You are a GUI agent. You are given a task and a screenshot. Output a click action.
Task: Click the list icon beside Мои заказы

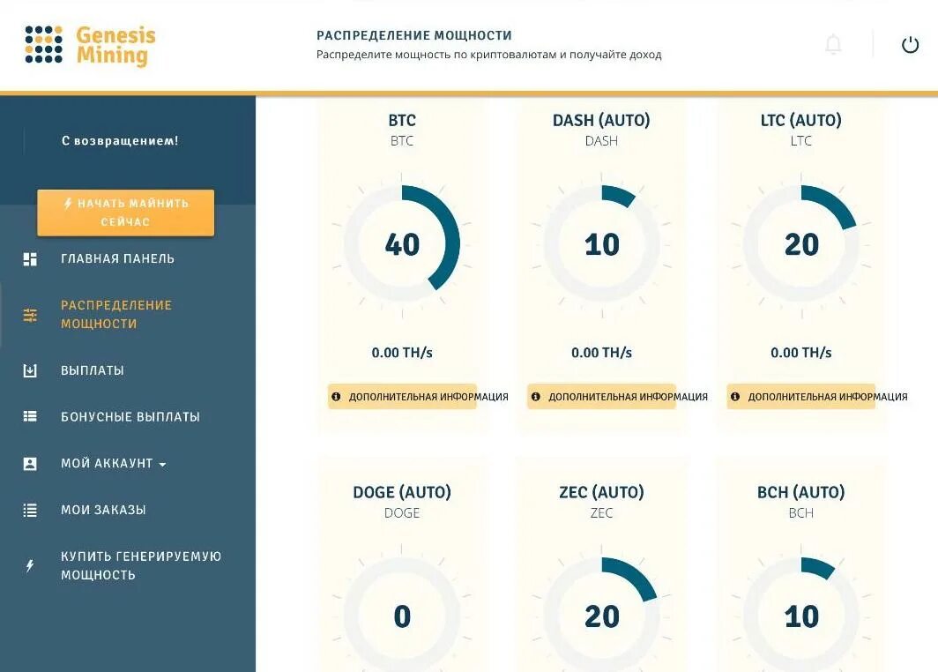coord(30,510)
